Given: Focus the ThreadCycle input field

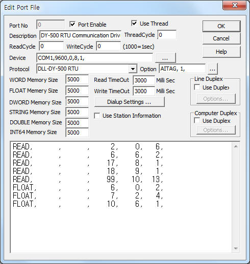Looking at the screenshot, I should (x=167, y=35).
